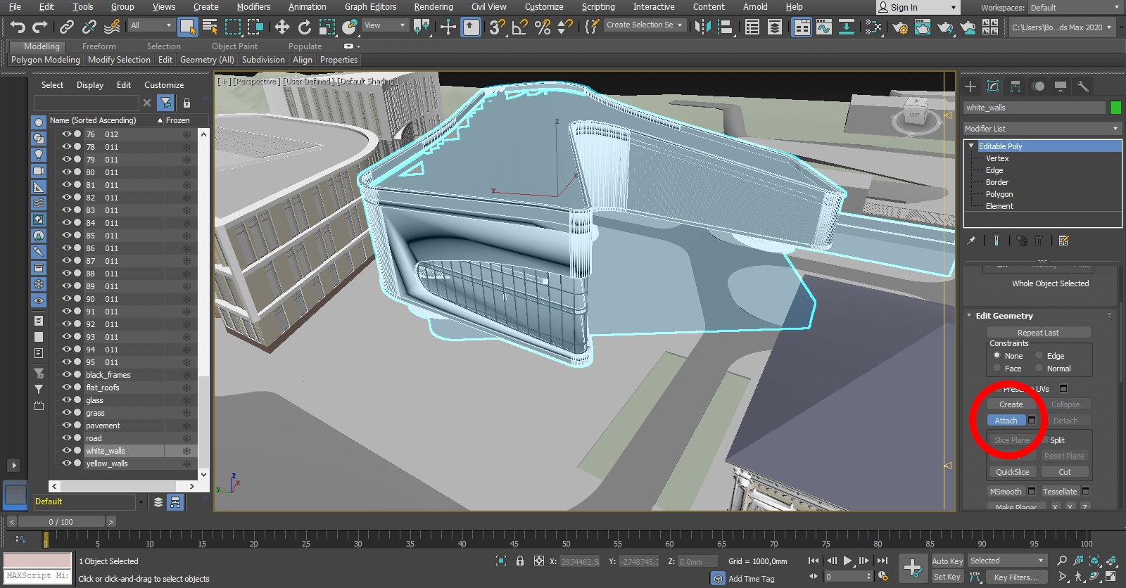
Task: Open the Curve Editor from the toolbar
Action: 823,27
